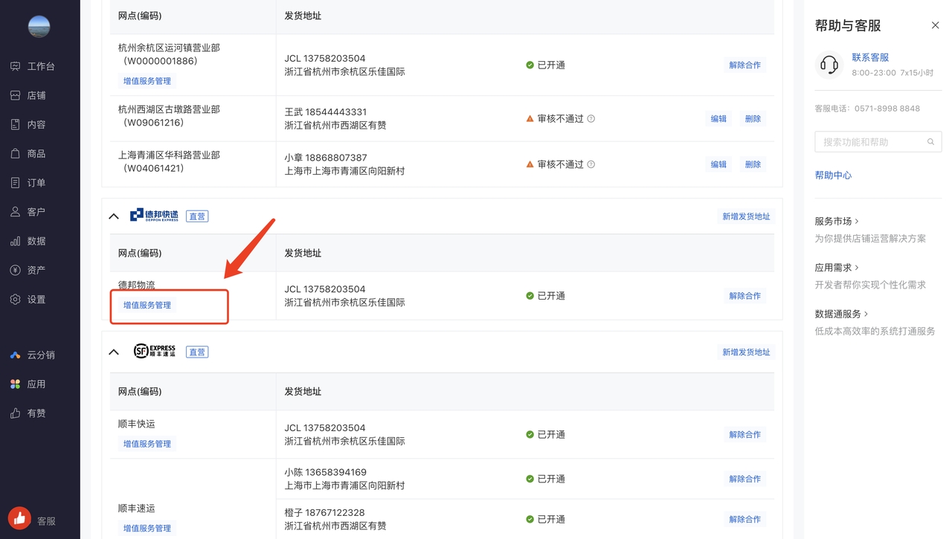
Task: Open 设置 menu item
Action: tap(36, 299)
